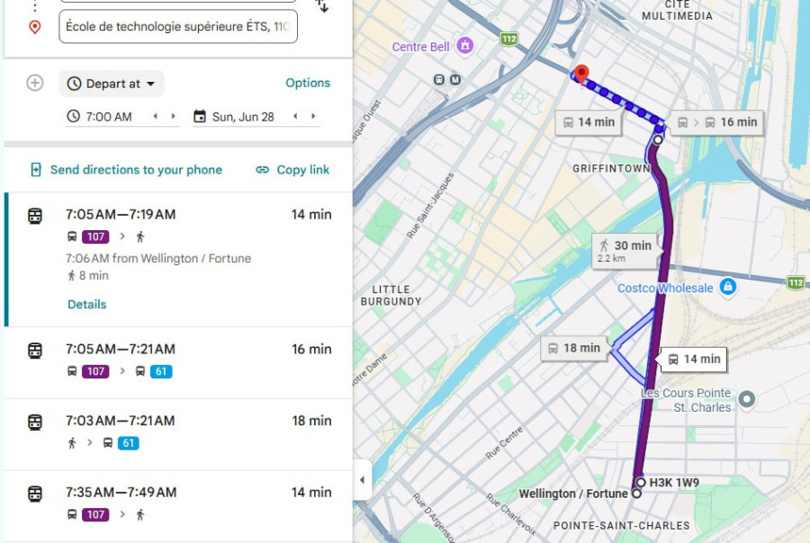Go back one day from Sun, Jun 28
810x543 pixels.
[295, 116]
